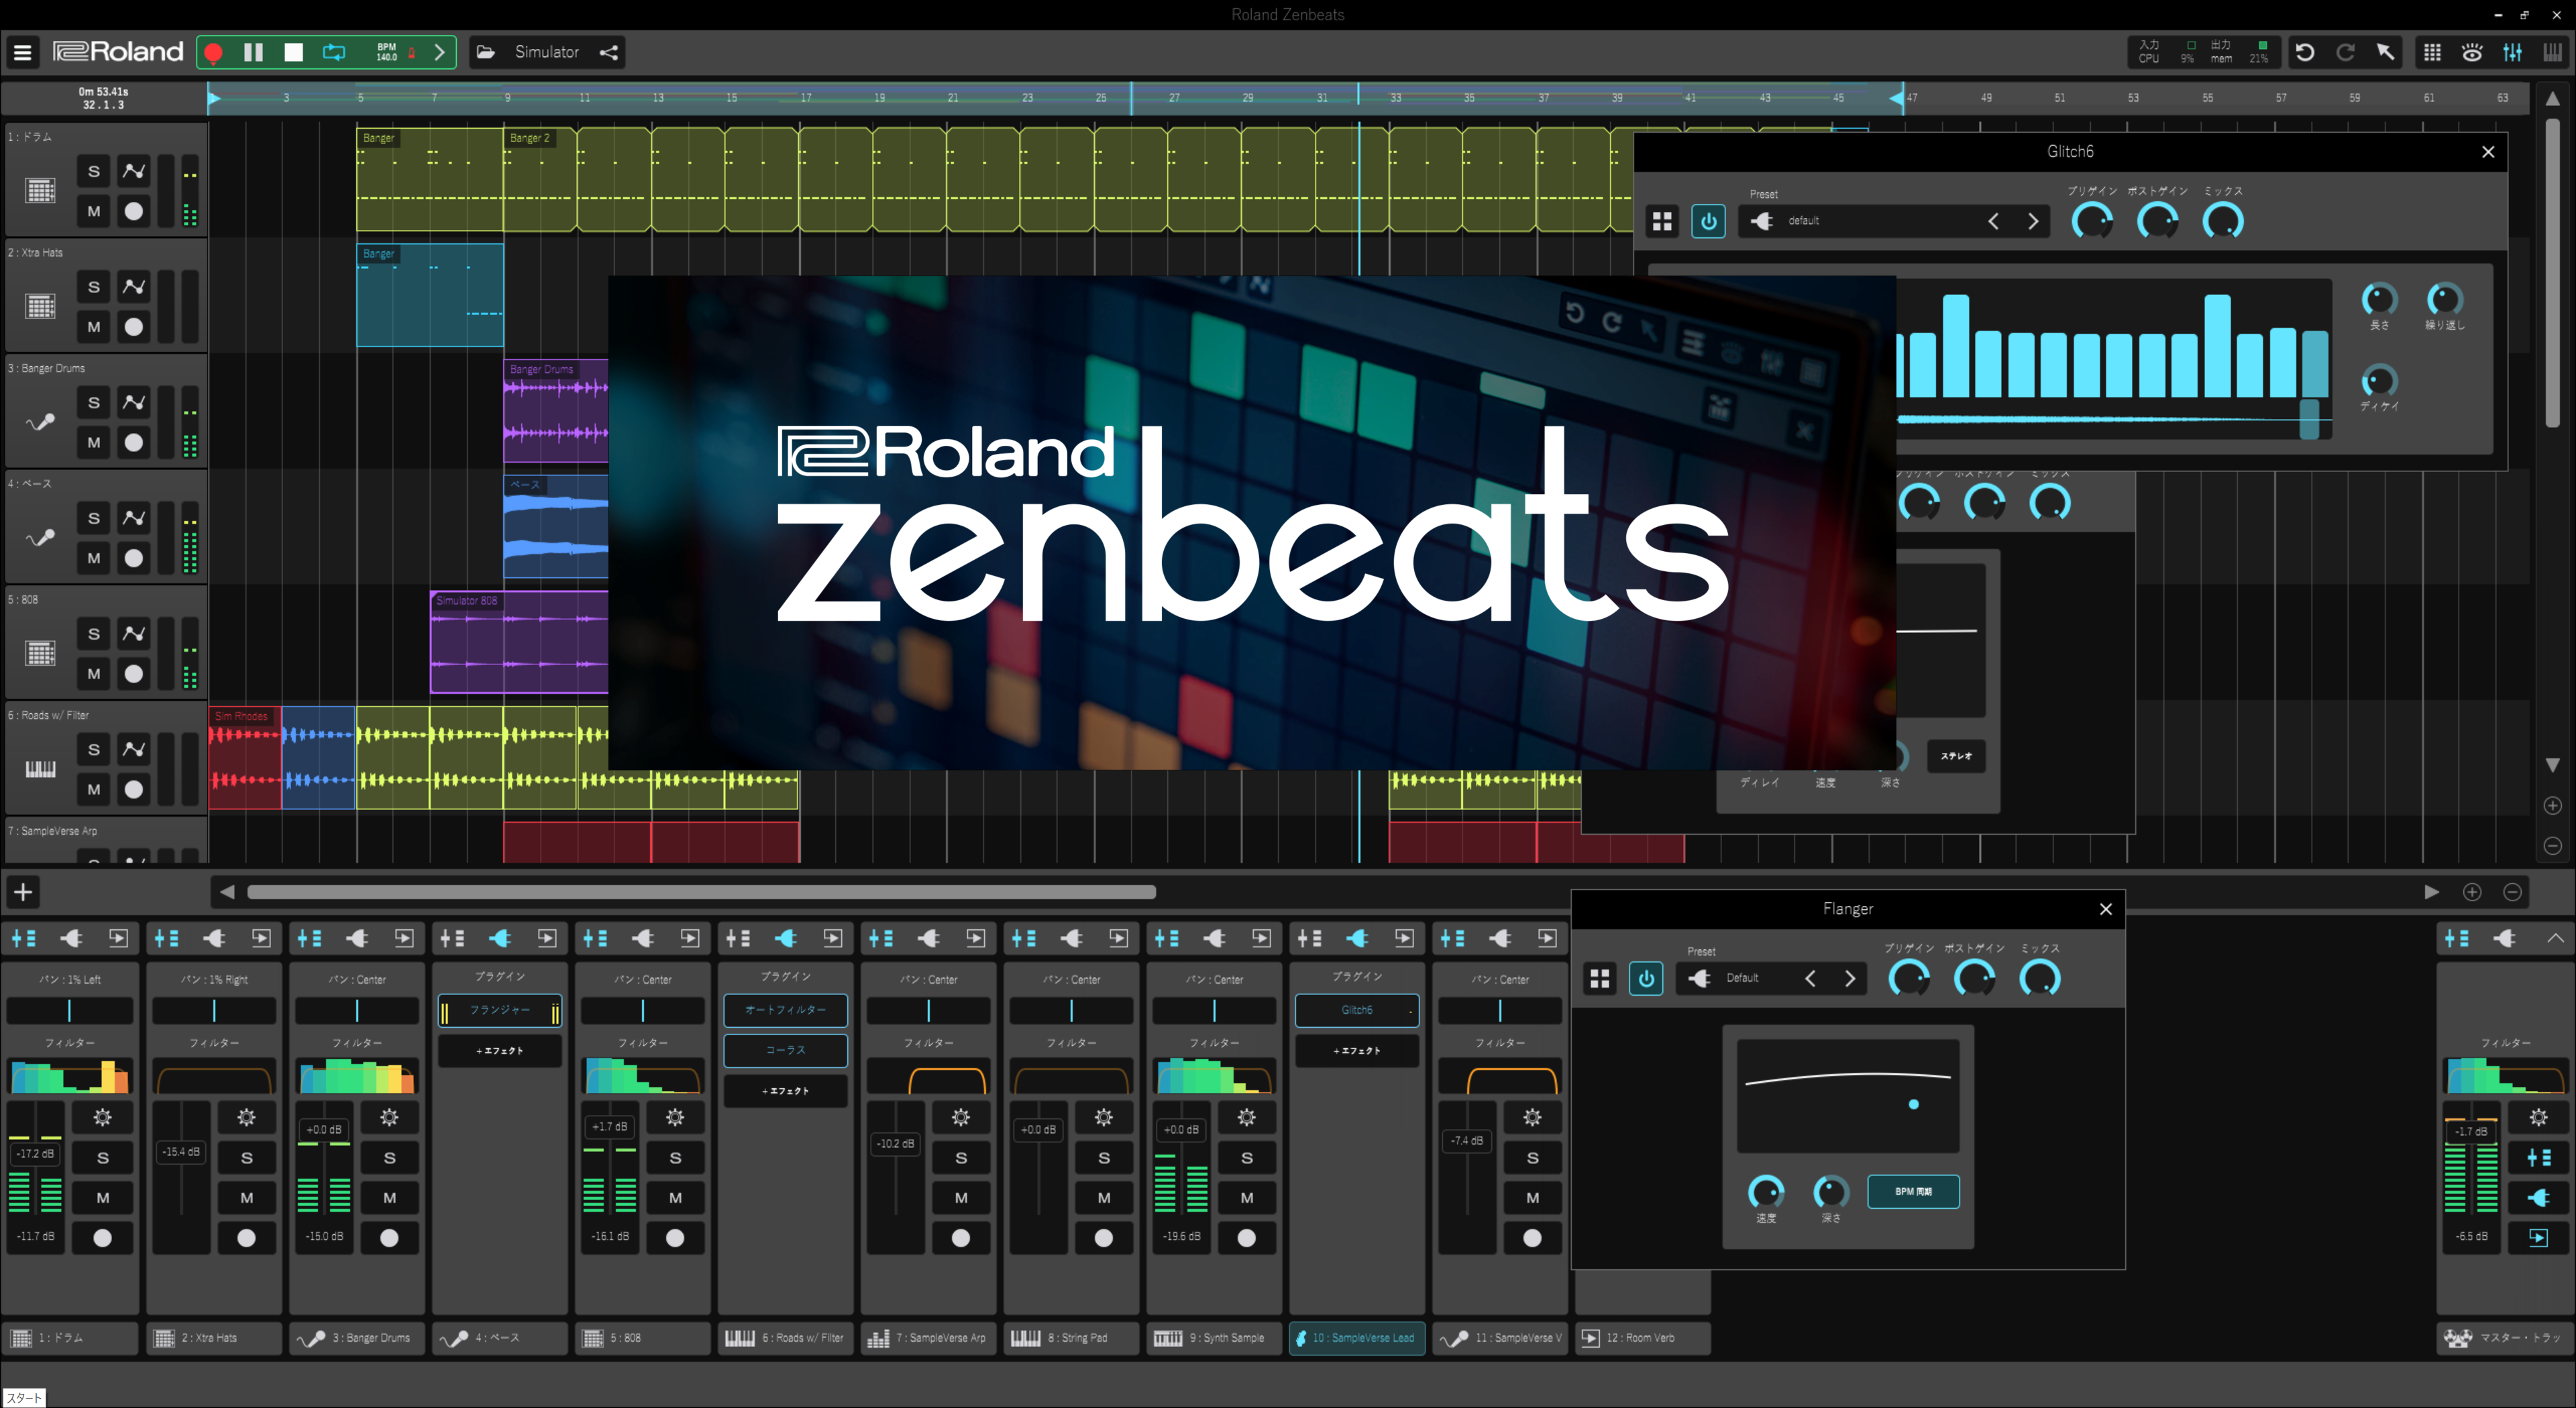The image size is (2576, 1408).
Task: Toggle the Glitch6 effect power button
Action: (x=1708, y=221)
